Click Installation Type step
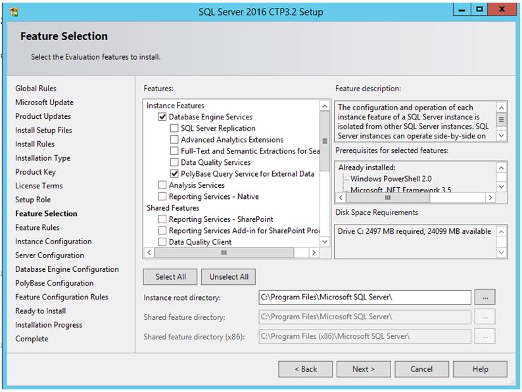The image size is (522, 392). coord(43,158)
